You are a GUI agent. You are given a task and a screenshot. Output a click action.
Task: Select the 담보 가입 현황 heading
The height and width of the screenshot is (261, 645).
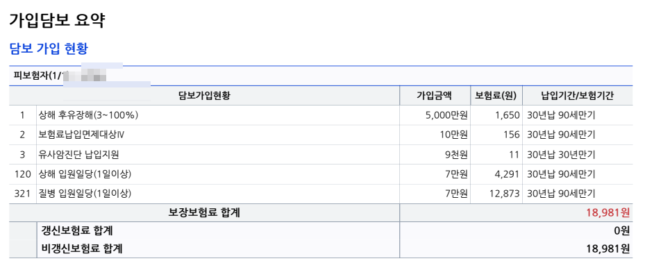[x=49, y=49]
